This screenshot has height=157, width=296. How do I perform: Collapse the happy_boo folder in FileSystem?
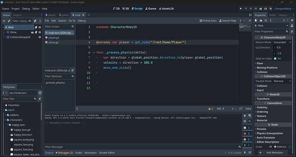point(7,125)
